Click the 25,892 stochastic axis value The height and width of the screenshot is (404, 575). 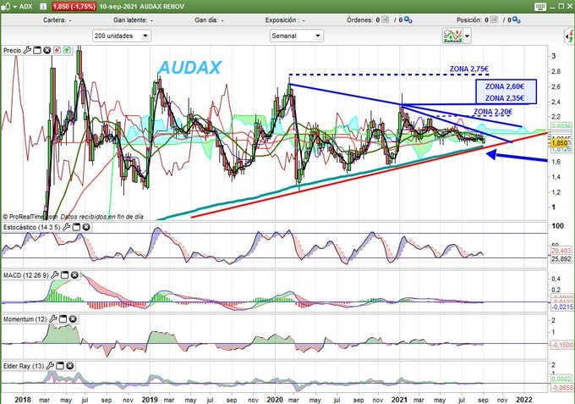pos(561,259)
